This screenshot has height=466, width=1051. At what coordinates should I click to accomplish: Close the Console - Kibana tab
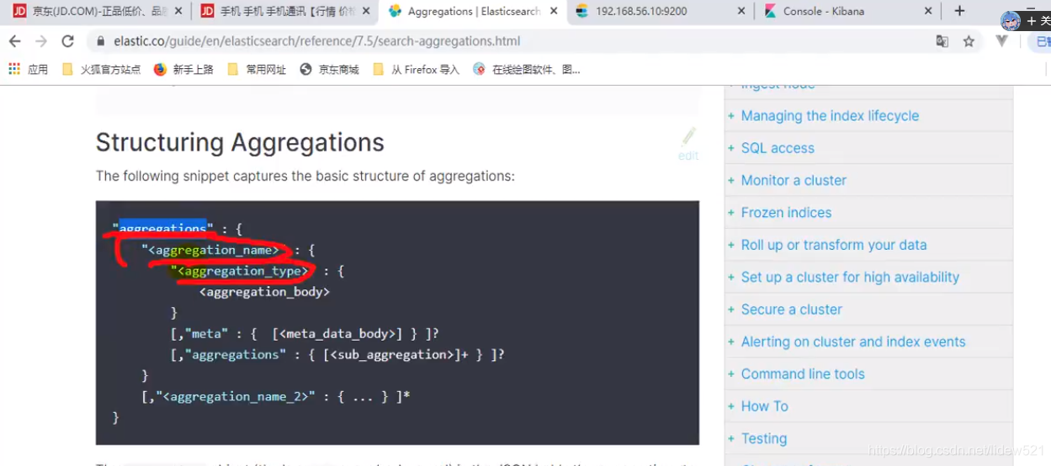click(x=928, y=11)
